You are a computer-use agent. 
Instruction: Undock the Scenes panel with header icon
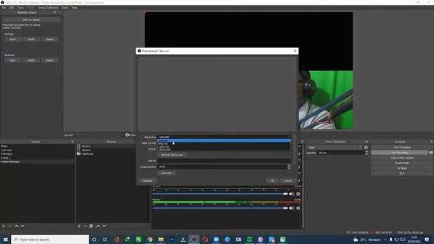[73, 142]
